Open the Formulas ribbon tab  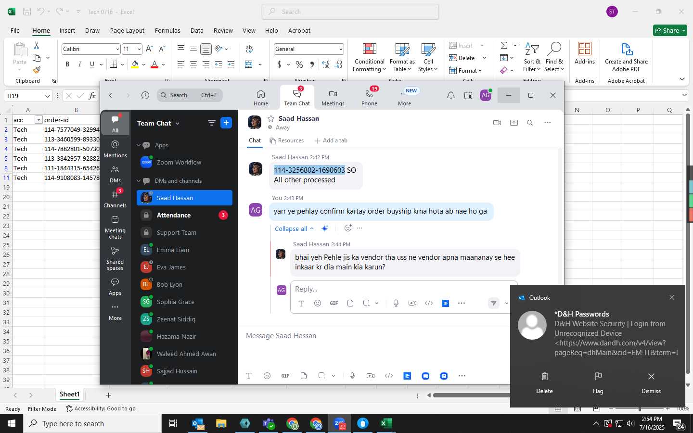(x=167, y=30)
